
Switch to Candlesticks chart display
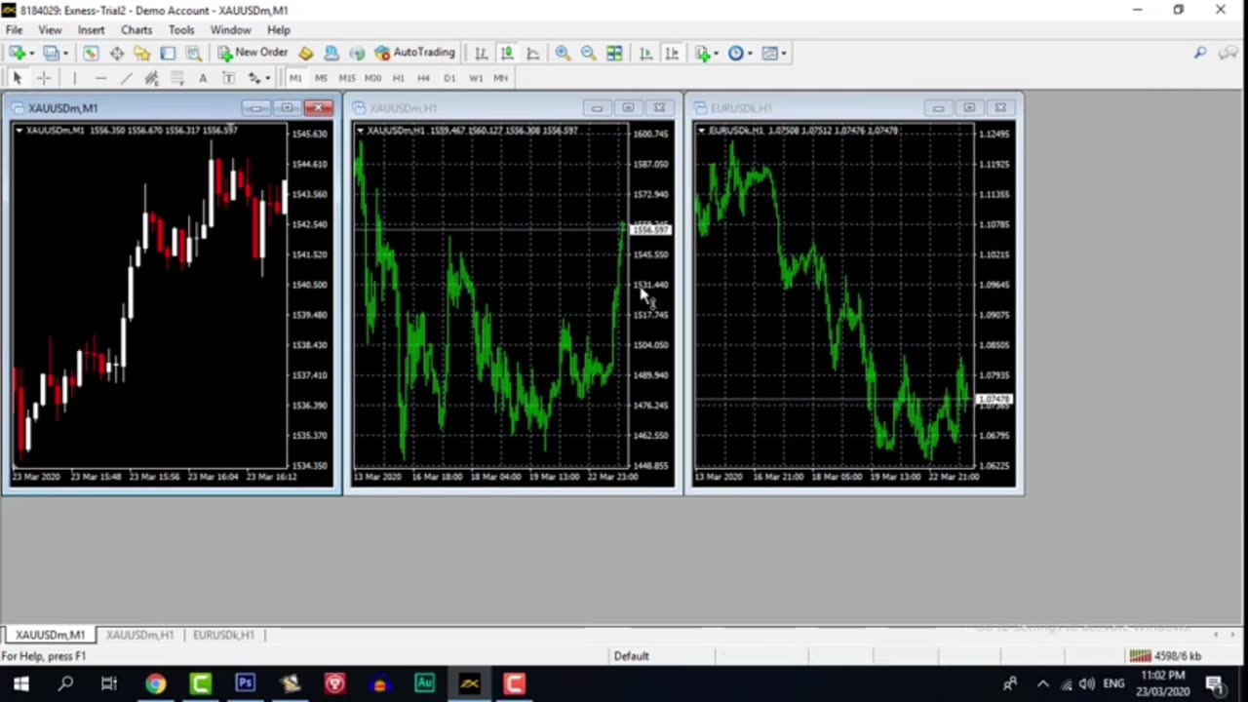point(507,53)
